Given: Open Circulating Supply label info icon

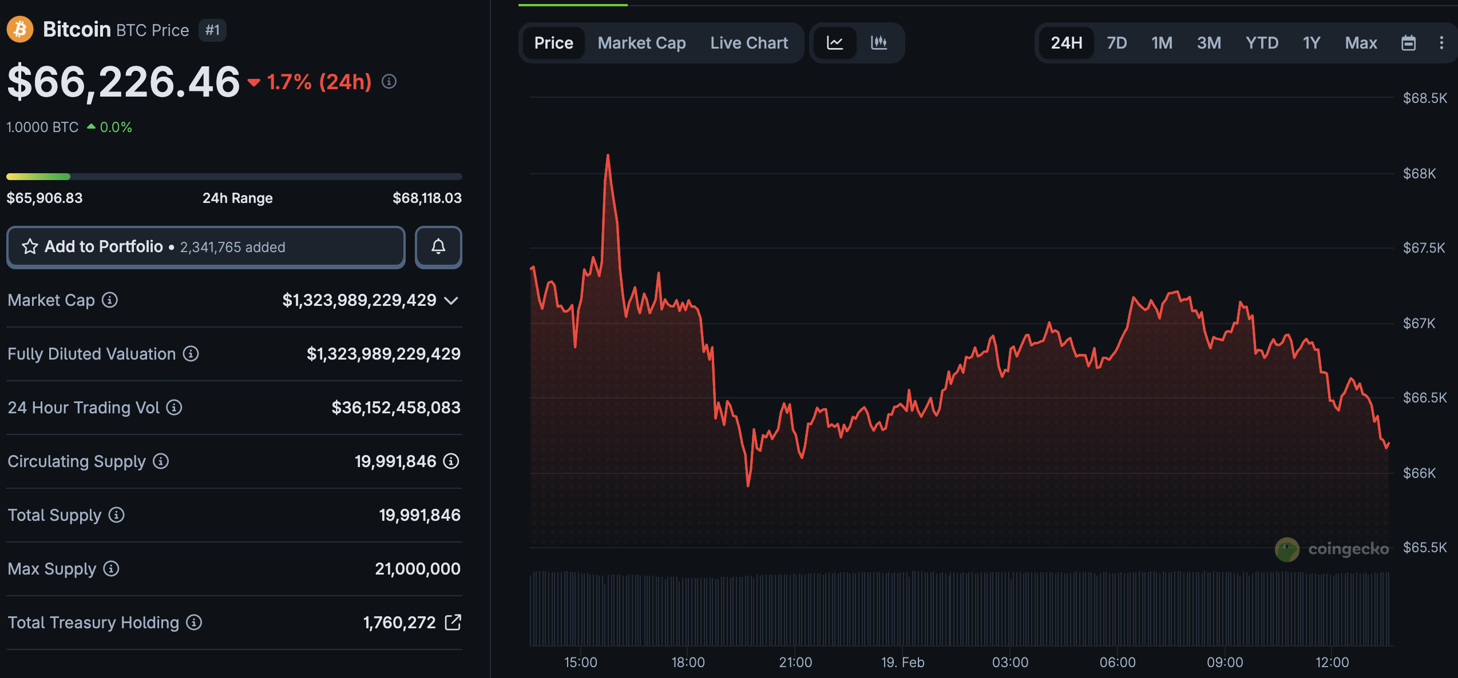Looking at the screenshot, I should pyautogui.click(x=161, y=461).
